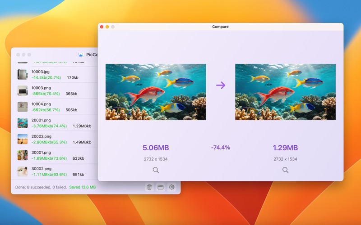Click the file name 10004.png
361x225 pixels.
pos(41,104)
